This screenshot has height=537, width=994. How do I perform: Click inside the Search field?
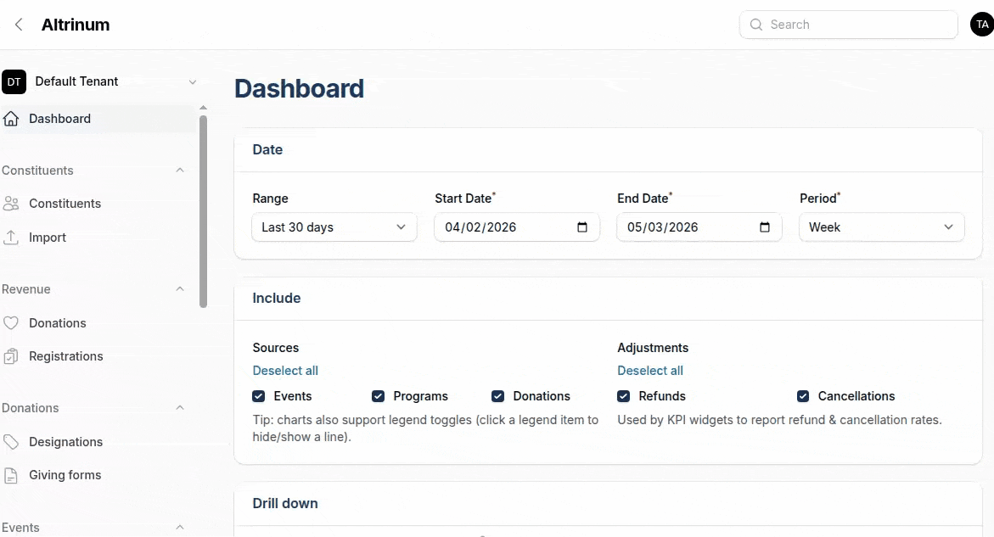tap(847, 24)
